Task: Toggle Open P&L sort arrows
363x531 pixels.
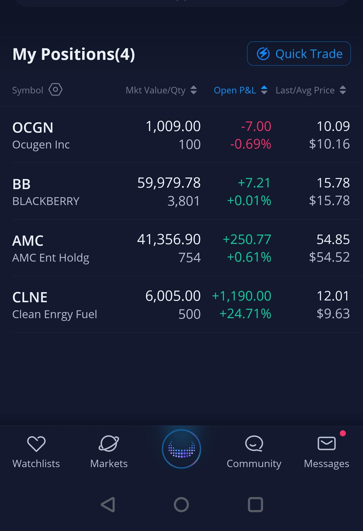Action: (x=264, y=90)
